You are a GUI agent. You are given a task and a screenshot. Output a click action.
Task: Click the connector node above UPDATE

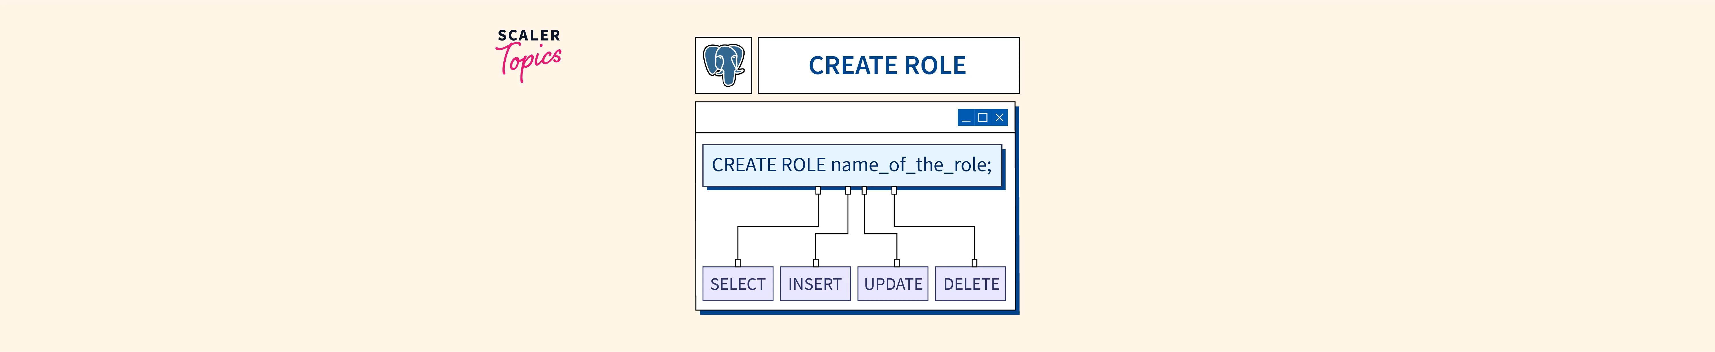tap(897, 263)
